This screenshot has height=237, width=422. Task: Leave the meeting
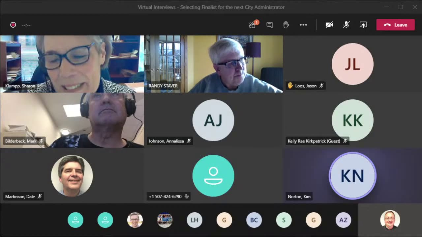(x=395, y=25)
